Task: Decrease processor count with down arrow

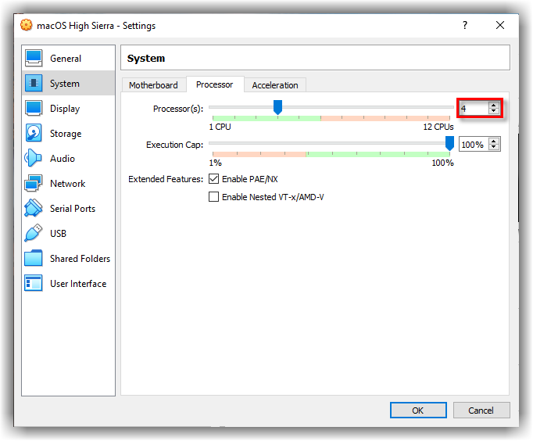Action: point(493,112)
